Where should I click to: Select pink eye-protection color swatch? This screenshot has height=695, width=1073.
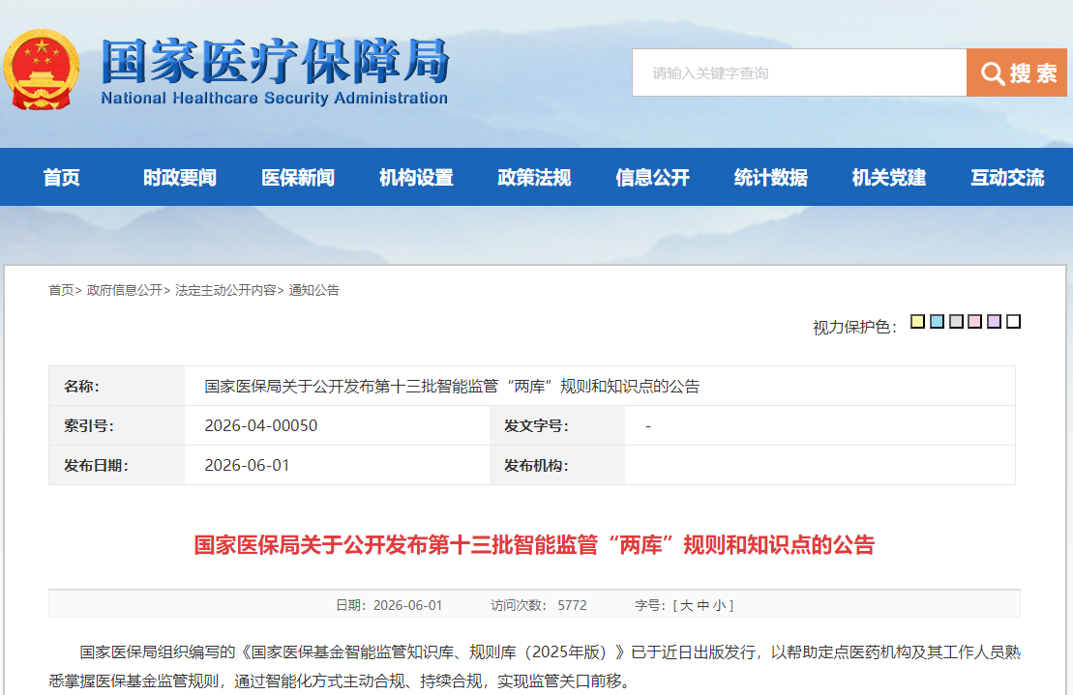(x=975, y=321)
